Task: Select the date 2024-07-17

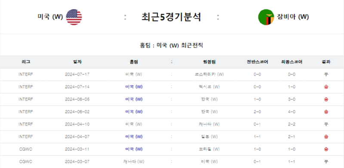Action: (77, 74)
